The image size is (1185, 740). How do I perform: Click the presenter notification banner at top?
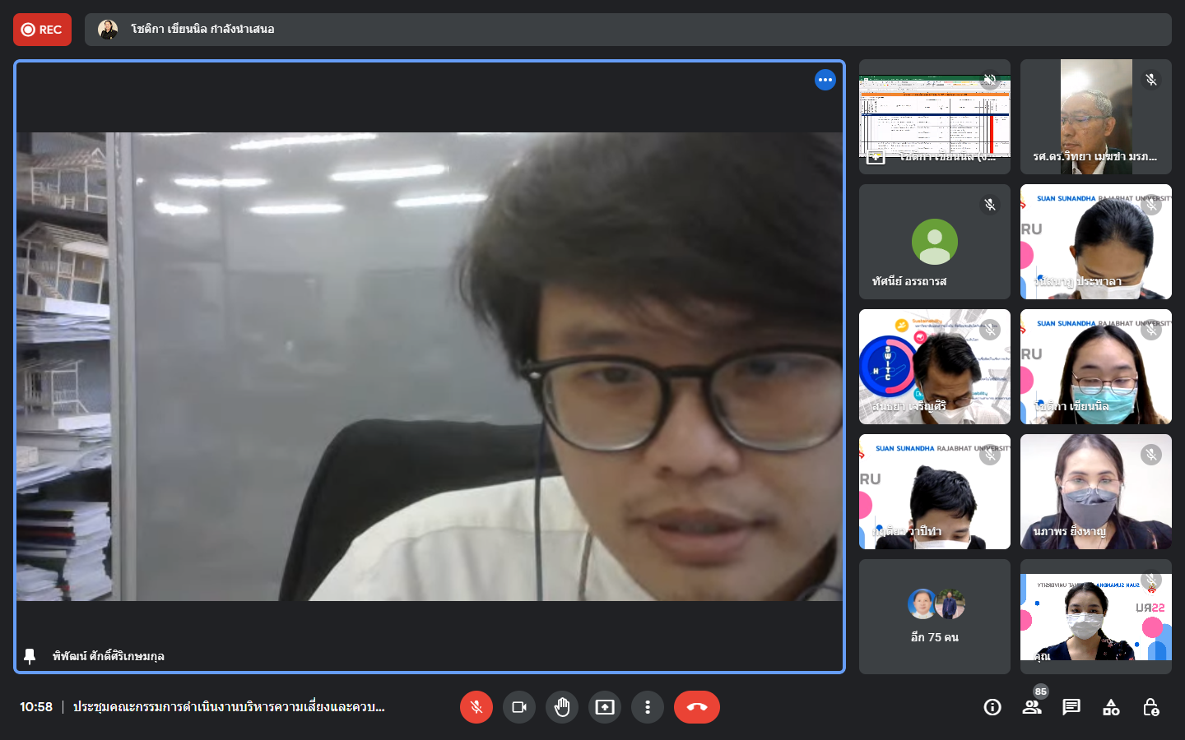627,30
